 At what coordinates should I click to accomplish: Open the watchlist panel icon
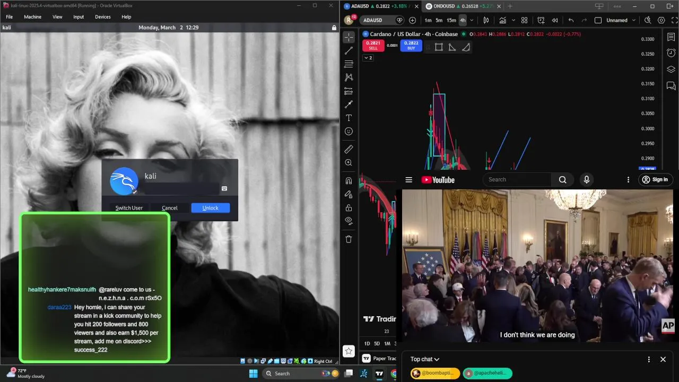click(671, 37)
